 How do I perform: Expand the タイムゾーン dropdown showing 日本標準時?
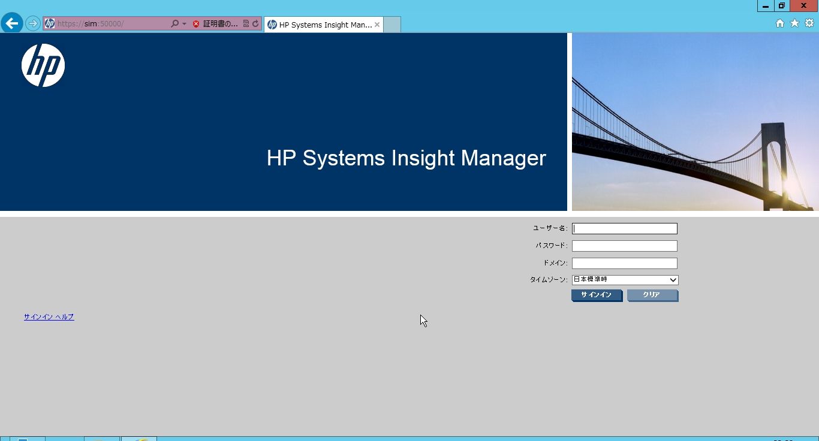tap(625, 280)
